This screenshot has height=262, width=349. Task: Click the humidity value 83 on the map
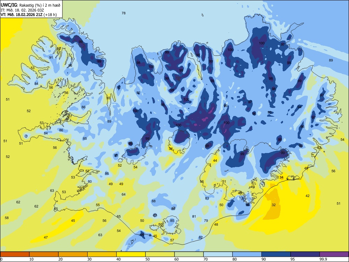click(207, 198)
